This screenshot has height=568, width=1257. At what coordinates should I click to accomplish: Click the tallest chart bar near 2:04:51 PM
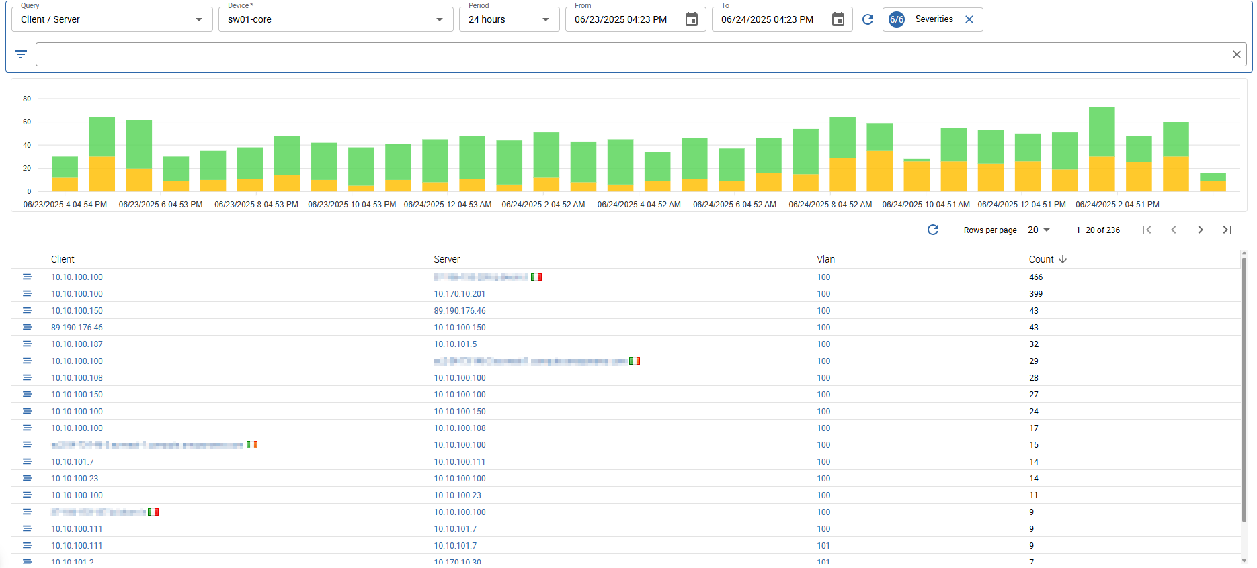(1102, 149)
